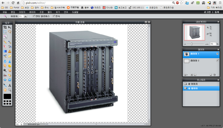This screenshot has width=223, height=128.
Task: Open the 허용치 tolerance dropdown arrow
Action: pyautogui.click(x=25, y=16)
